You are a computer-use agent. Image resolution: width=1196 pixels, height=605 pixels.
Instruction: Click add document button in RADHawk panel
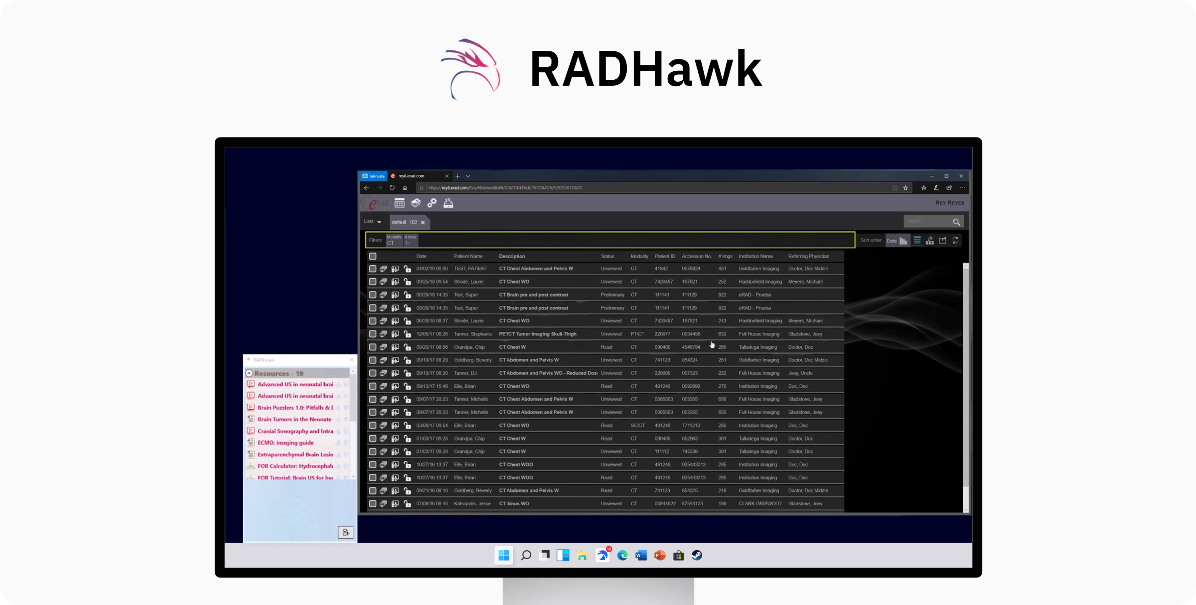(x=345, y=532)
